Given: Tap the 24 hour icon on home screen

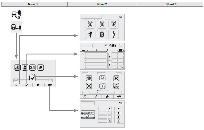Looking at the screenshot, I should click(x=32, y=68).
